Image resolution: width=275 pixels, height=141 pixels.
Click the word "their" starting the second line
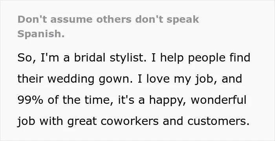[30, 79]
